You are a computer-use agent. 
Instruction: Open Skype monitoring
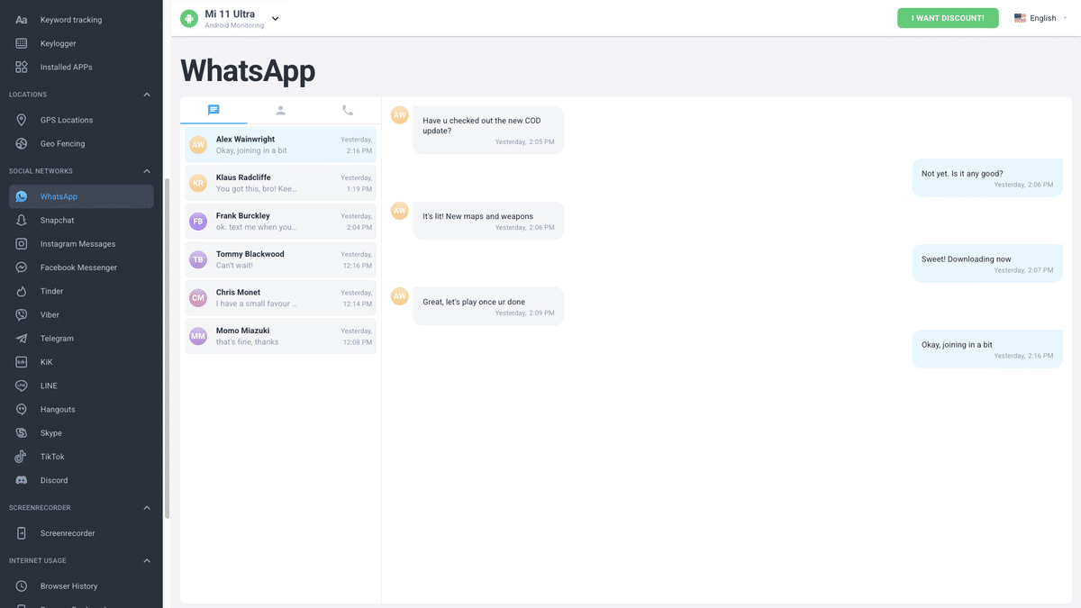(x=52, y=432)
